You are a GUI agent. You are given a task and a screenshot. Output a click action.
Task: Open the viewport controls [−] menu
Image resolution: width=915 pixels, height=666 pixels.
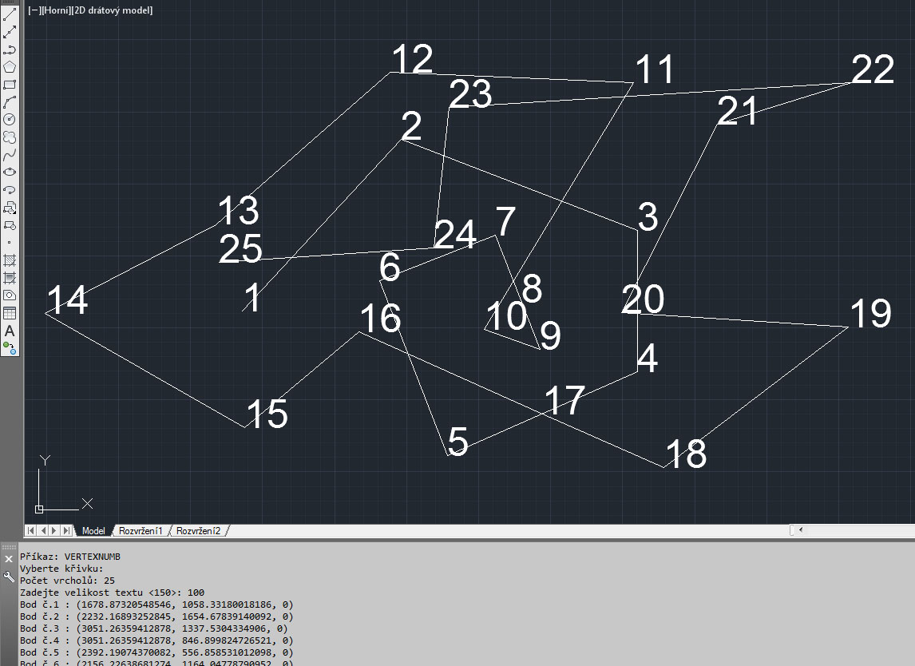35,10
